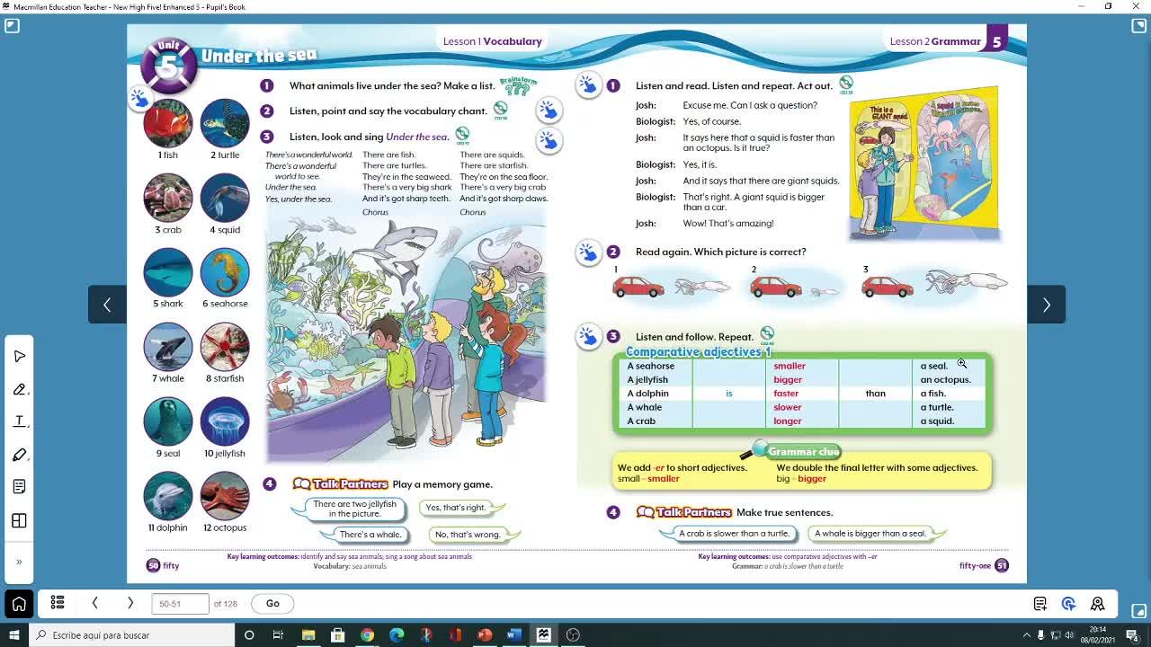
Task: Go to the book home screen
Action: click(19, 604)
